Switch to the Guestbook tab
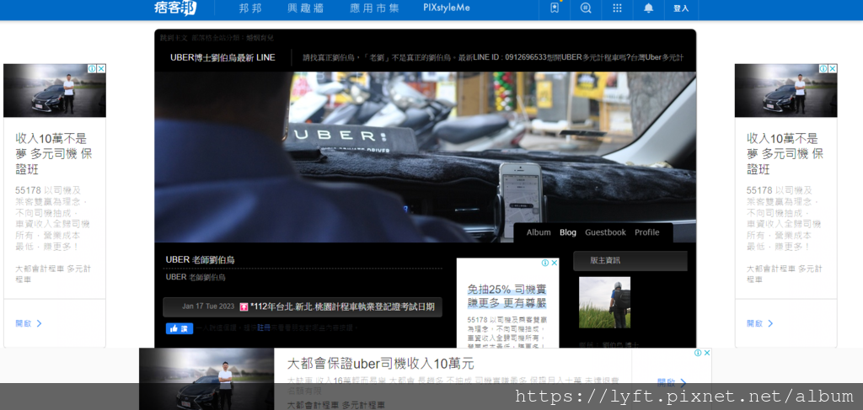The image size is (863, 410). [x=605, y=232]
